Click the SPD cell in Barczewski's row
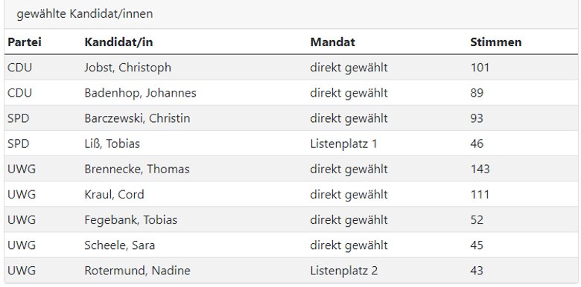This screenshot has width=581, height=287. 19,118
